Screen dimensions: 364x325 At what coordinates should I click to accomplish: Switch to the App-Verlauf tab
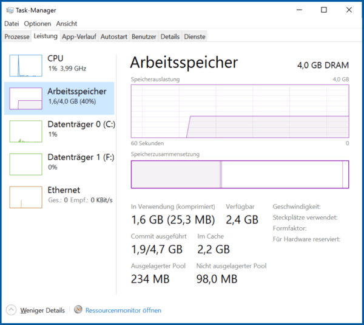(79, 36)
